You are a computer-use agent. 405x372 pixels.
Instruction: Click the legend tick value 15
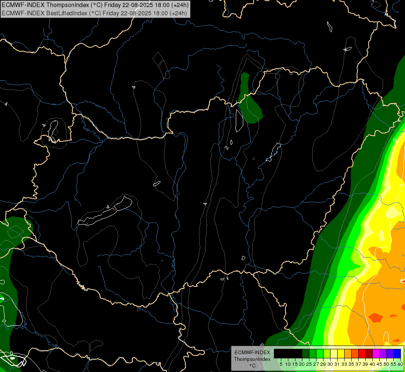tap(295, 364)
